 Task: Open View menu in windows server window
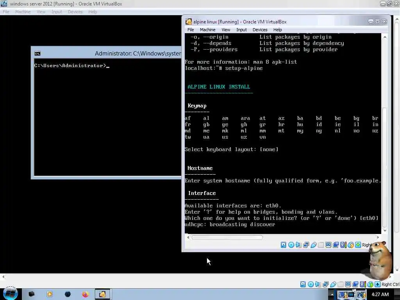(x=41, y=12)
